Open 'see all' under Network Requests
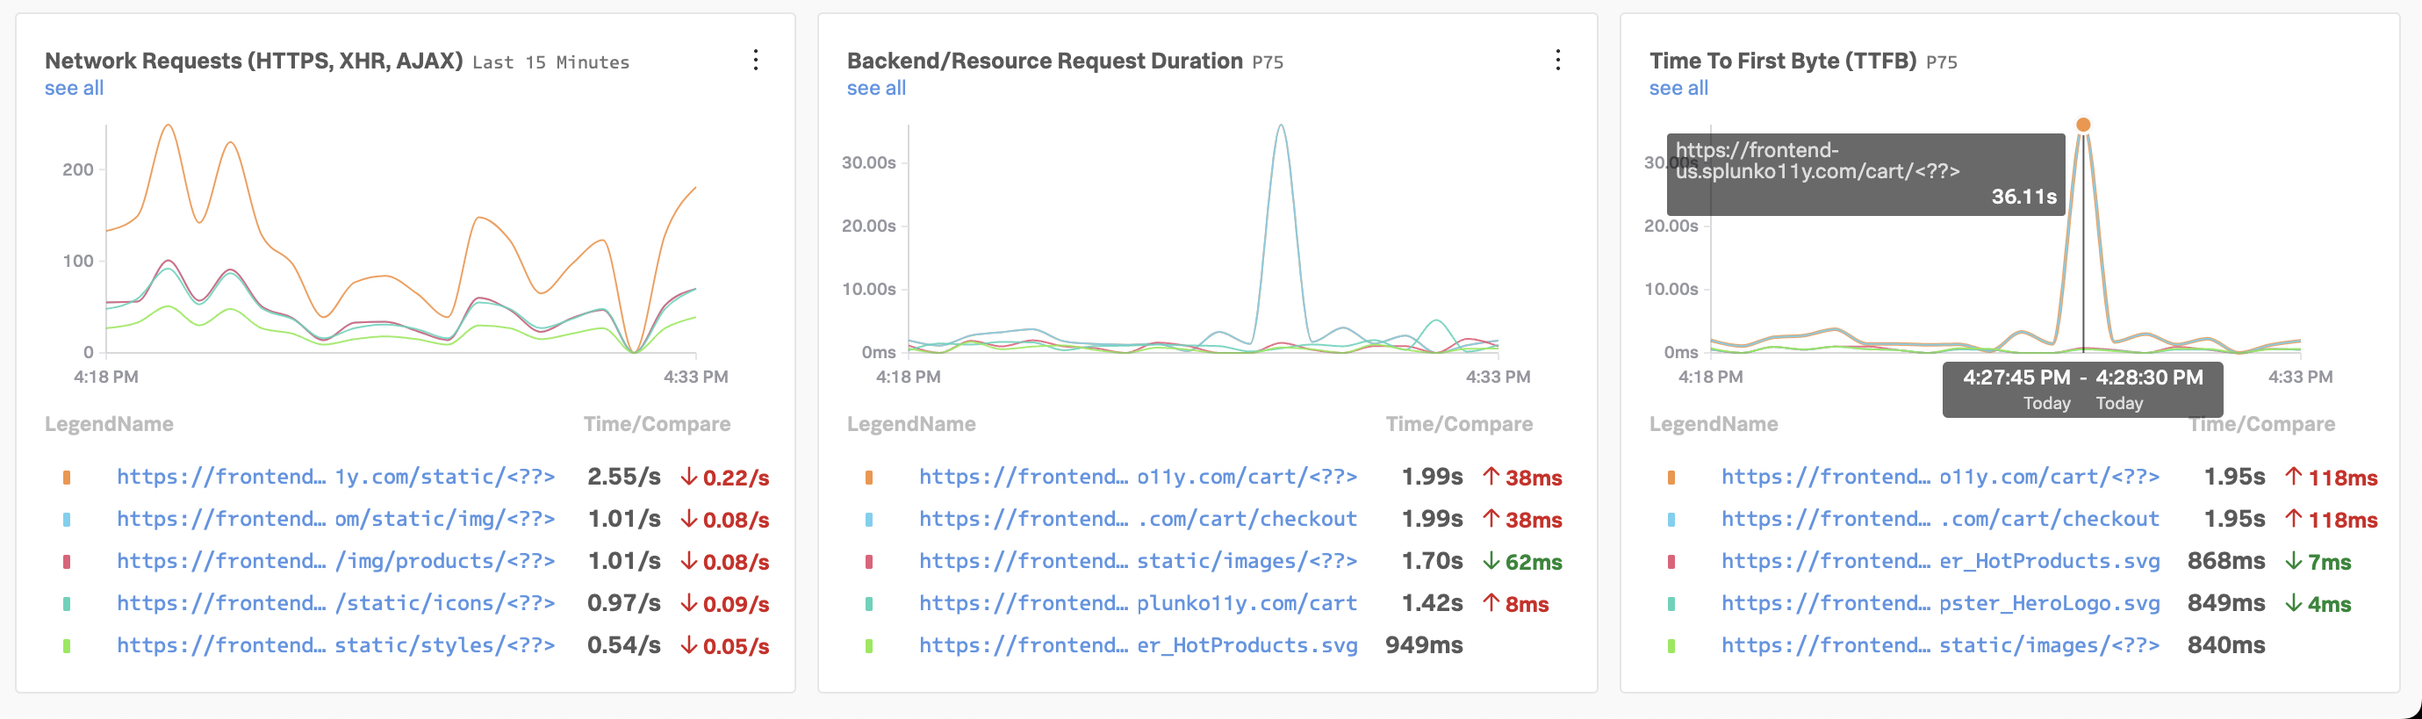The image size is (2422, 719). coord(75,89)
